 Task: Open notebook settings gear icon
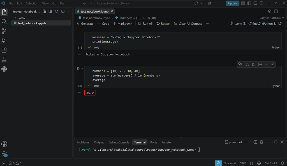(x=270, y=11)
